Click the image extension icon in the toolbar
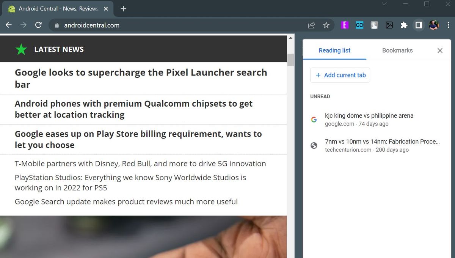The height and width of the screenshot is (258, 455). [x=389, y=25]
